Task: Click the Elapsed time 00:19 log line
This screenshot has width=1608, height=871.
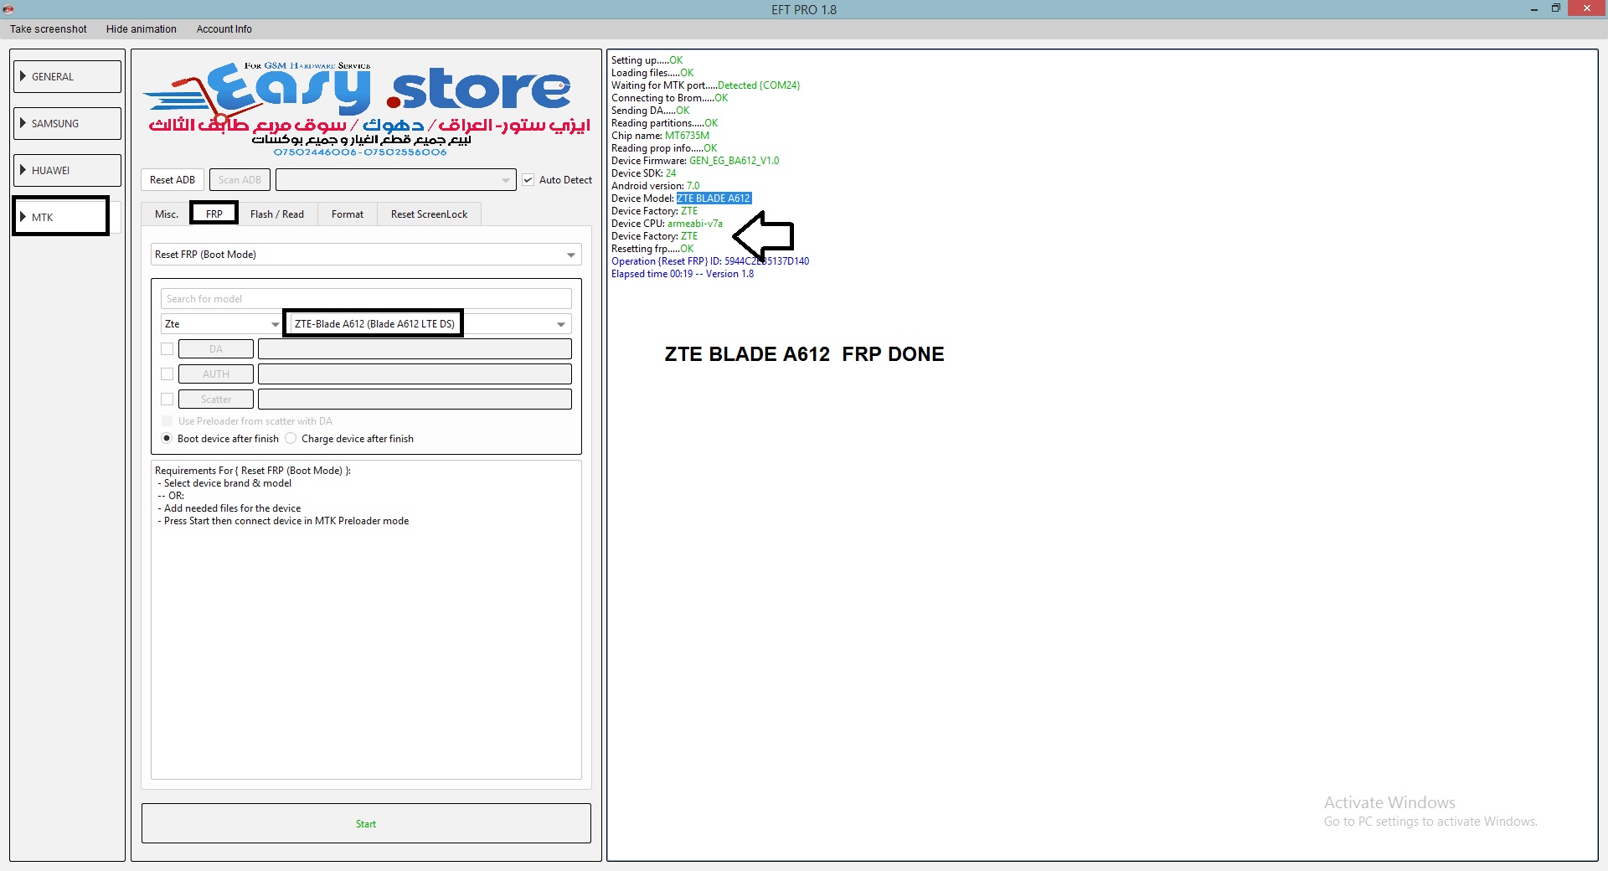Action: tap(683, 274)
